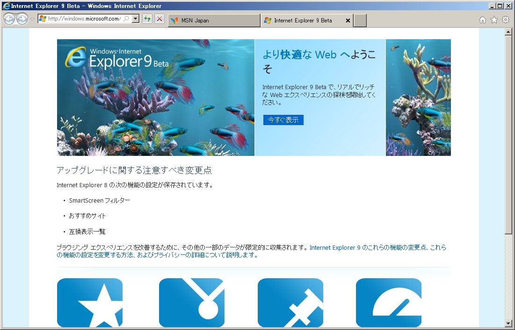Switch to the MSN Japan tab
Image resolution: width=515 pixels, height=330 pixels.
point(214,21)
